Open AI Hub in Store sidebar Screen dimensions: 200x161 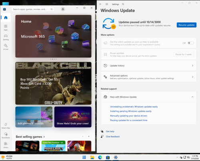(6, 47)
